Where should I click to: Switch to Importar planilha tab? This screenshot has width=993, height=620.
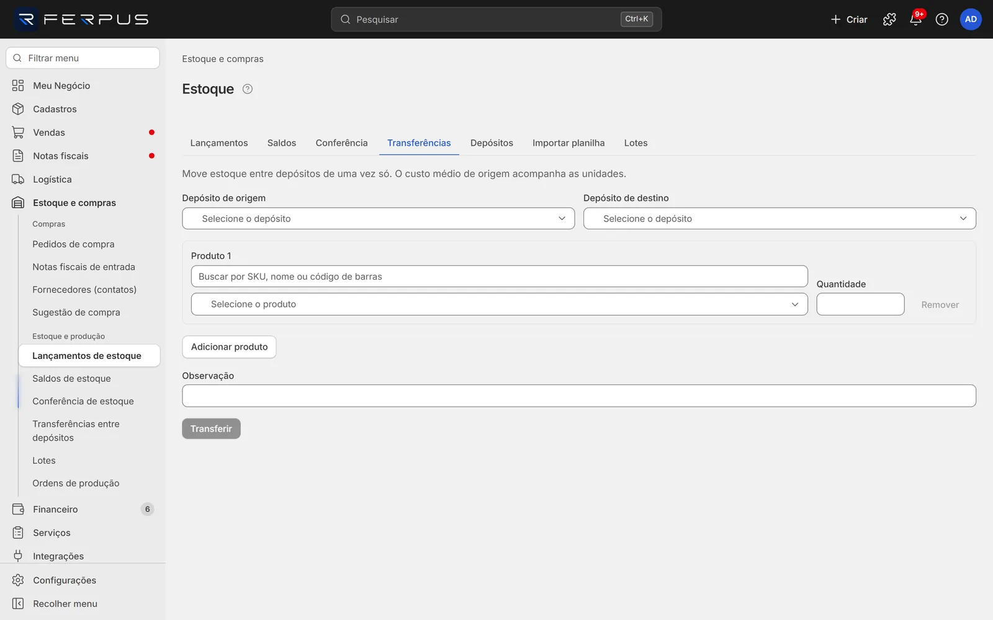pyautogui.click(x=568, y=143)
